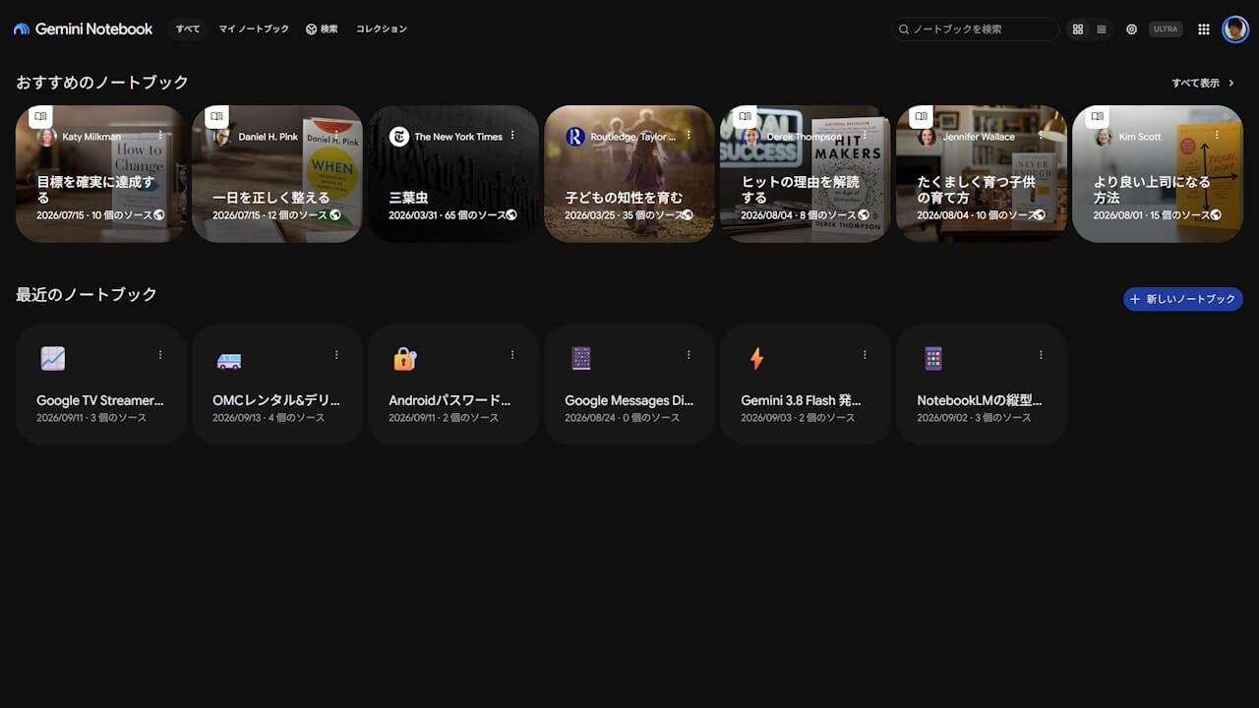Click the book badge on Kim Scott card
Viewport: 1259px width, 708px height.
[x=1097, y=116]
